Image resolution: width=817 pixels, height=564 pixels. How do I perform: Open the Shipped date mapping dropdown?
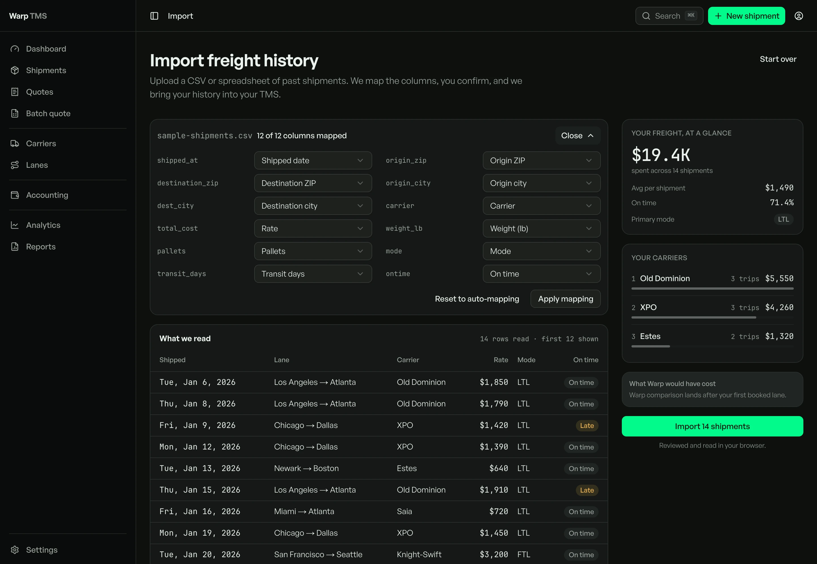(313, 160)
